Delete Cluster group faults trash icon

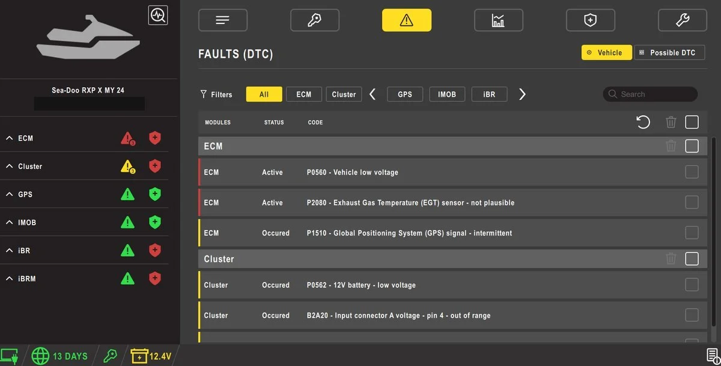click(671, 258)
